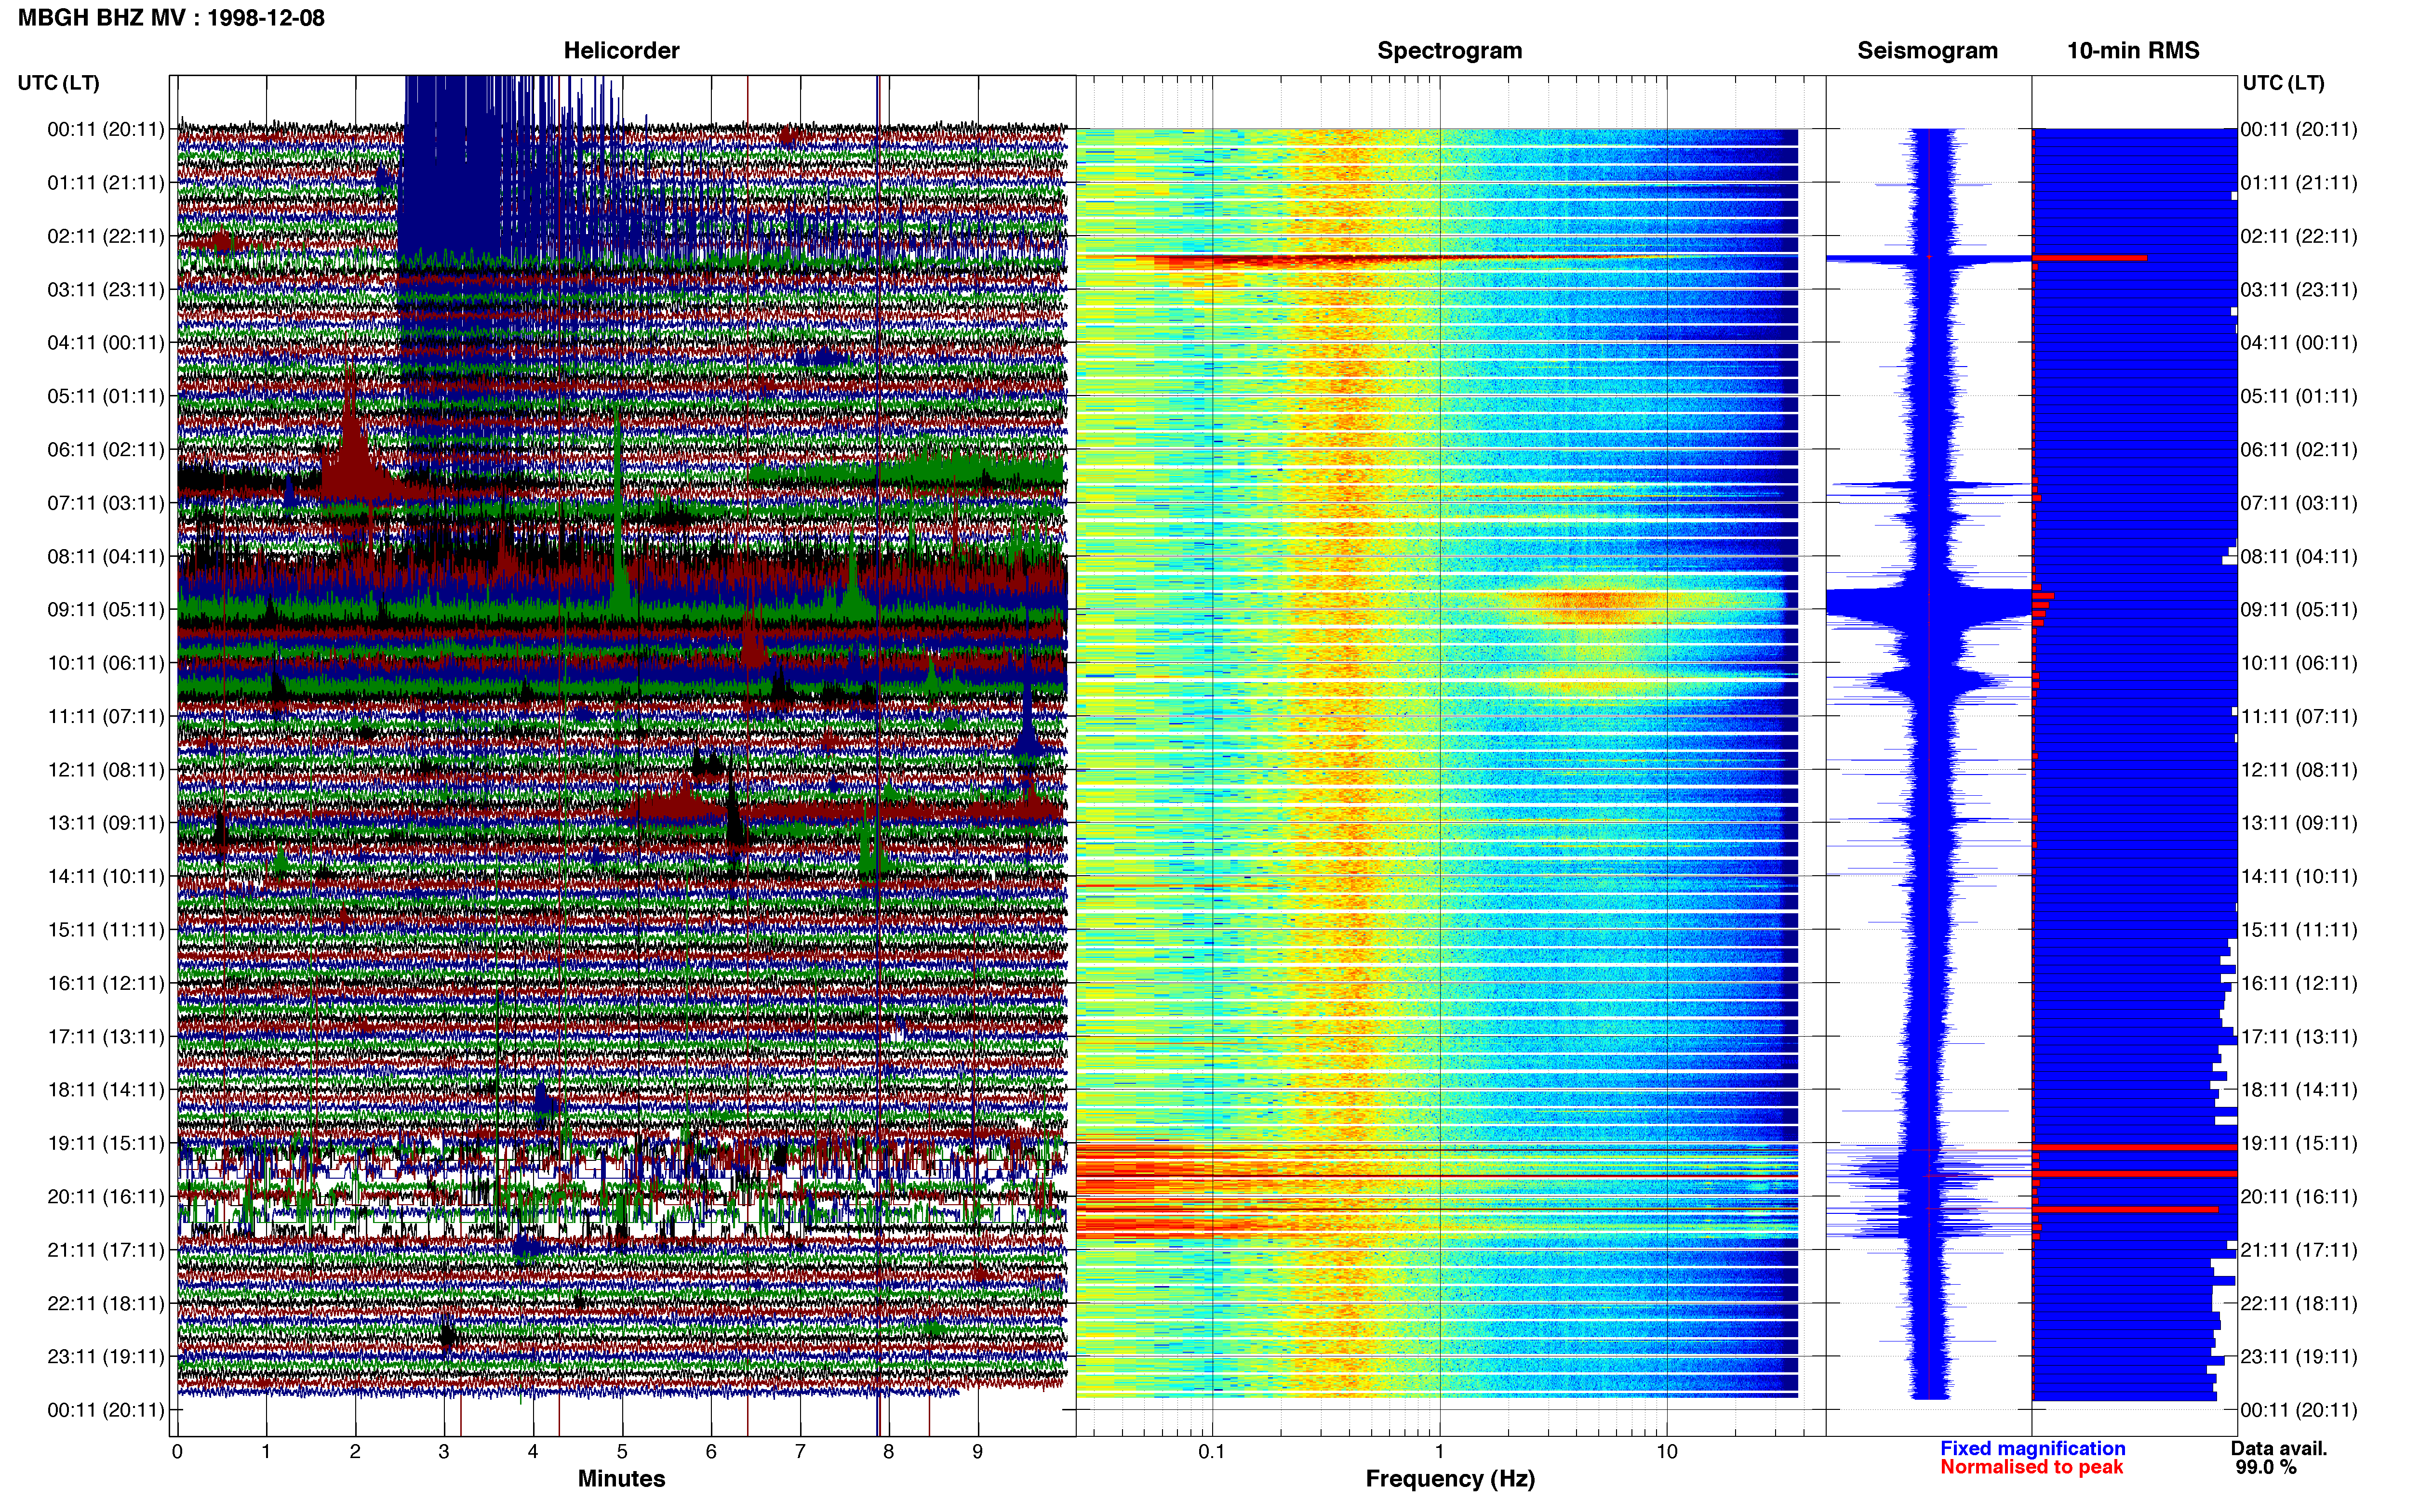This screenshot has width=2419, height=1512.
Task: Click left-axis time label "17:11 (13:11)"
Action: click(106, 1037)
